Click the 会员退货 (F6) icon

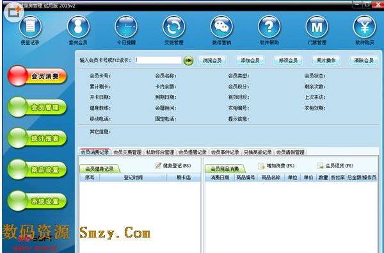(x=321, y=166)
